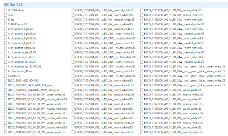Click the file icon of double.IES

point(6,76)
